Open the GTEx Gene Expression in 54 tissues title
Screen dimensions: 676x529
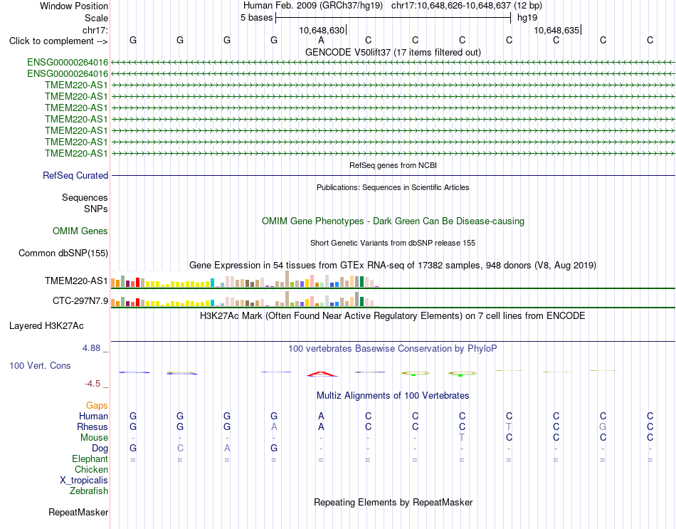[393, 266]
